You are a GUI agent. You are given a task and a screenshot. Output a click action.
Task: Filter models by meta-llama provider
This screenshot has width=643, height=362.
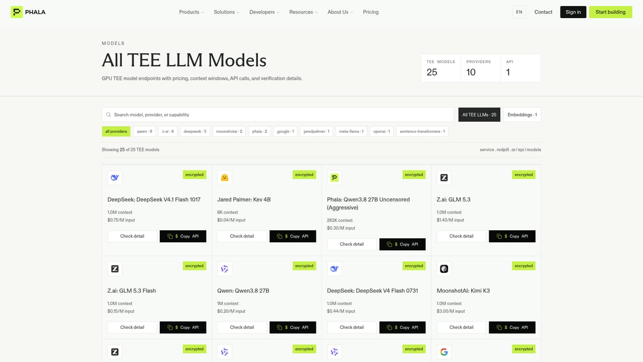click(x=351, y=132)
